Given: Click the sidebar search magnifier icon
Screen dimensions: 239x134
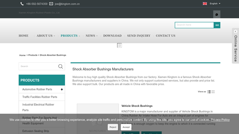Looking at the screenshot, I should click(x=61, y=66).
